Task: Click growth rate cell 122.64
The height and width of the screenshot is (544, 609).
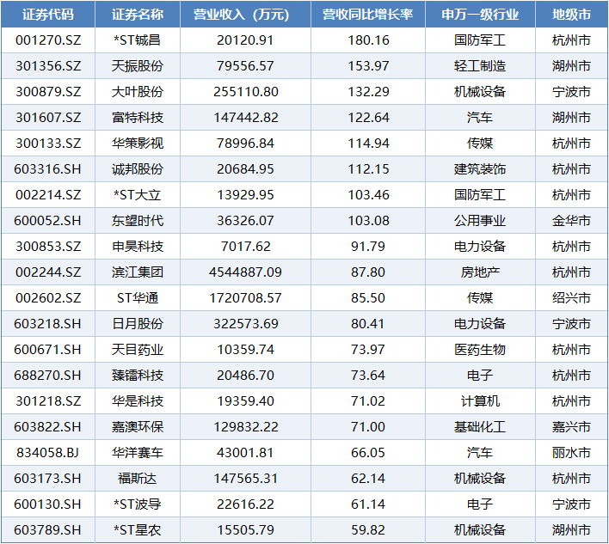Action: 367,118
